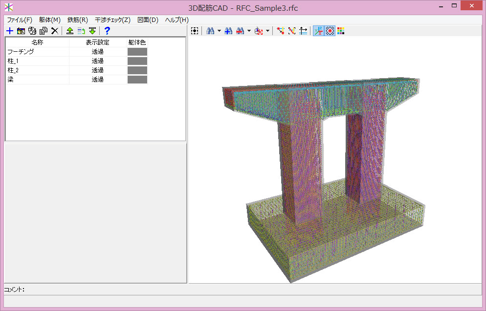This screenshot has height=311, width=486.
Task: Open the 干渉チェック(Z) menu
Action: 112,20
